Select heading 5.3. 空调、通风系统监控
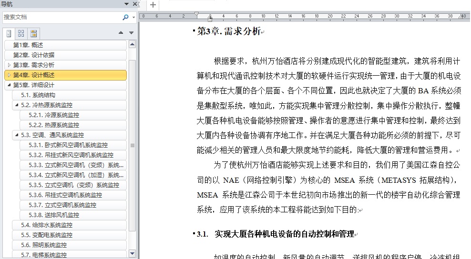The width and height of the screenshot is (471, 259). point(70,135)
